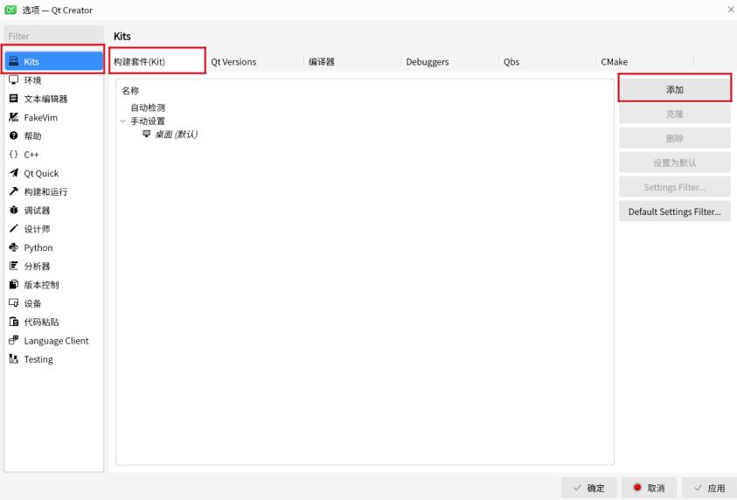
Task: Select the FakeVim settings icon
Action: pyautogui.click(x=14, y=117)
